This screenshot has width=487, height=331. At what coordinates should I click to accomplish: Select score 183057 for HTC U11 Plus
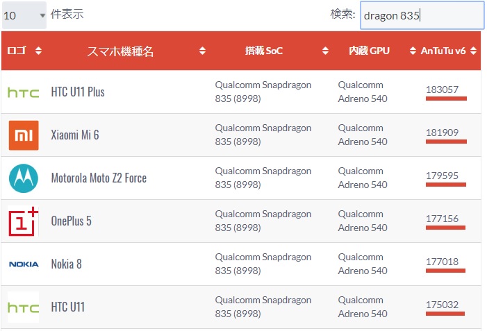tap(442, 90)
